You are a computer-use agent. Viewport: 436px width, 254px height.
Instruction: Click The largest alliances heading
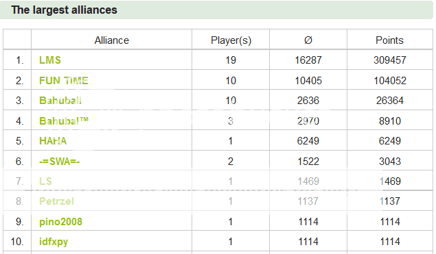(x=65, y=10)
